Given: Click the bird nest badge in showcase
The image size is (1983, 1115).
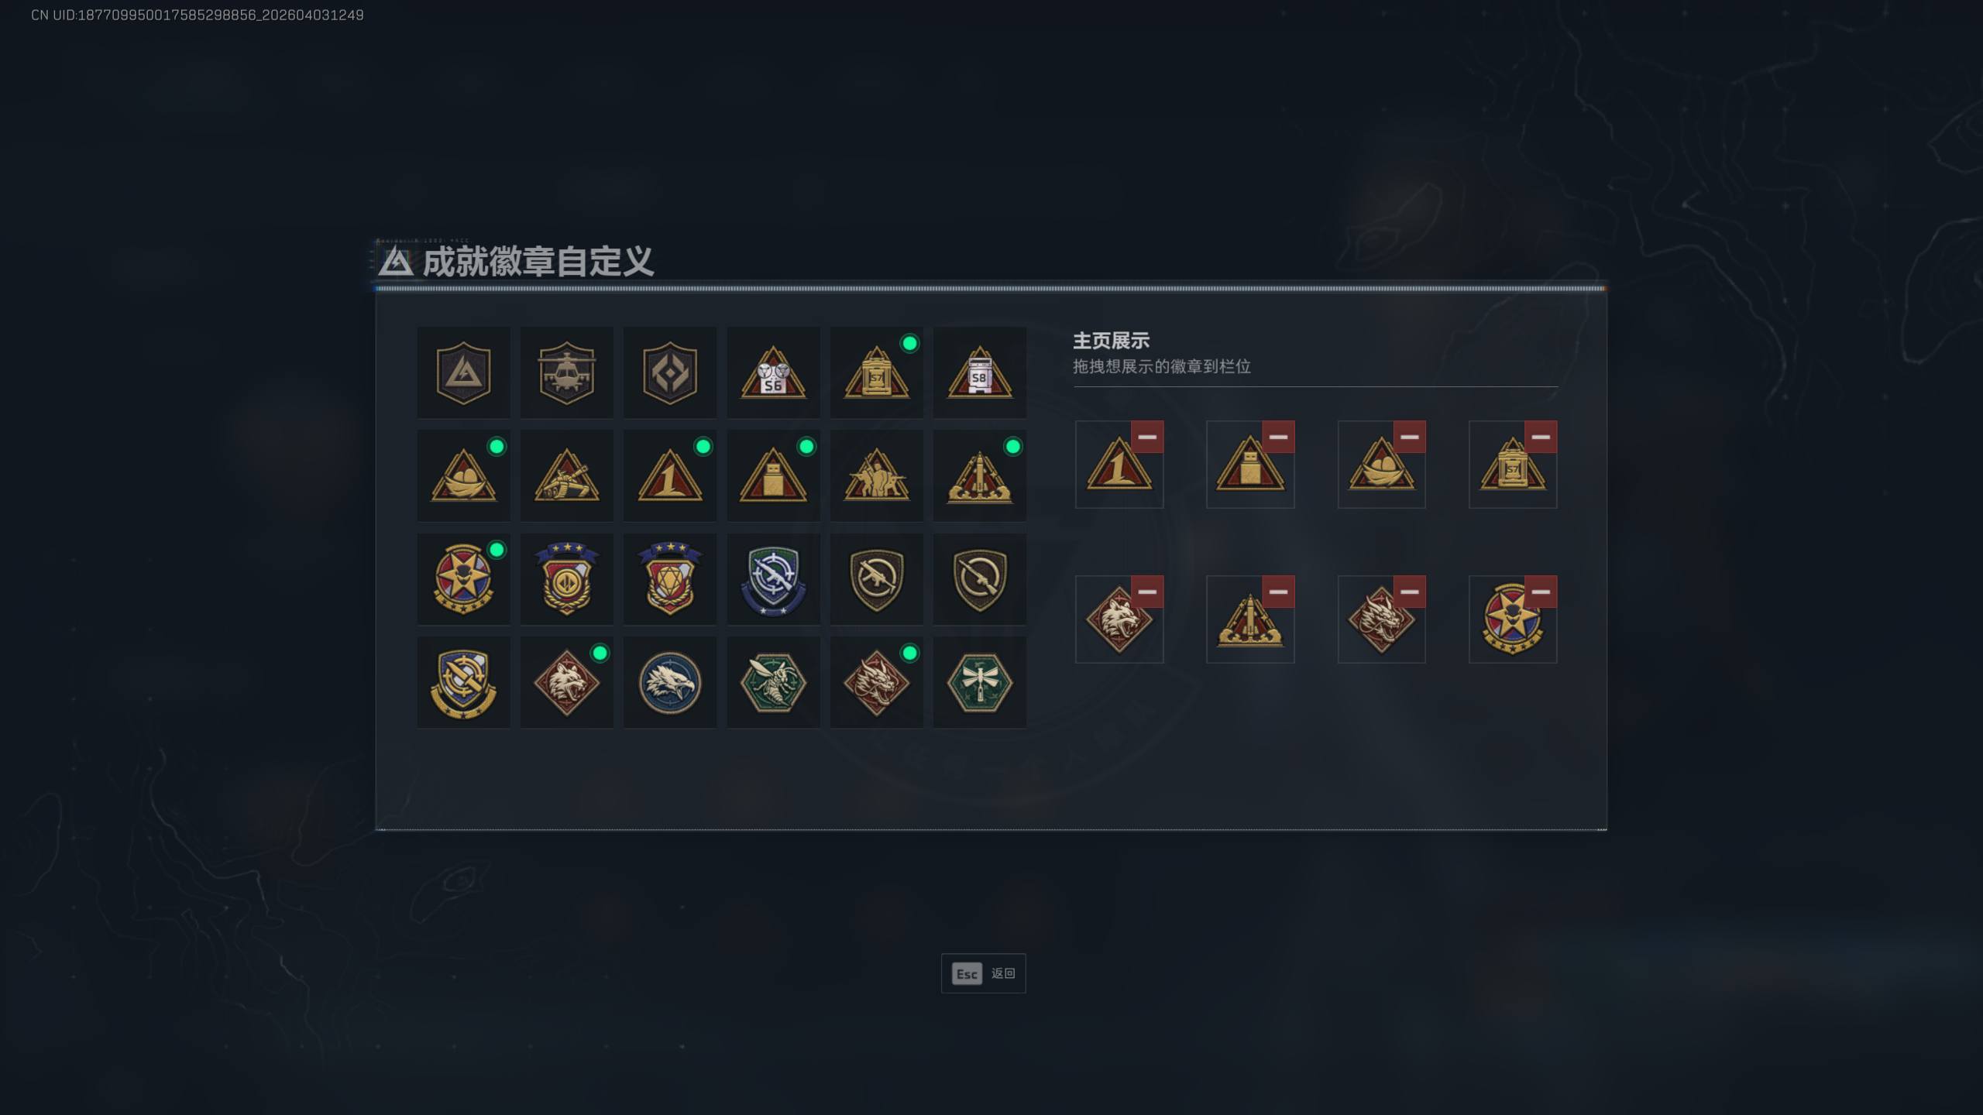Looking at the screenshot, I should tap(1381, 465).
